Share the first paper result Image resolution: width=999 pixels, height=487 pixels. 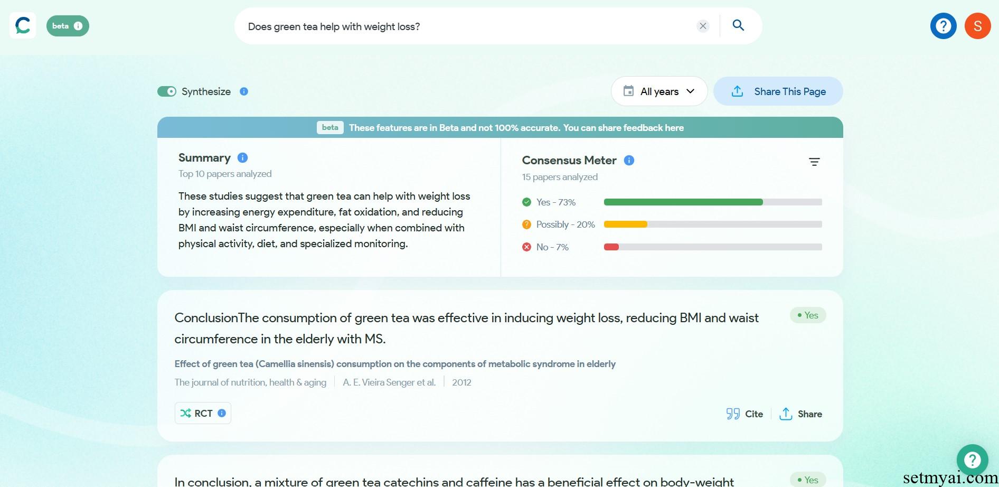pyautogui.click(x=800, y=414)
